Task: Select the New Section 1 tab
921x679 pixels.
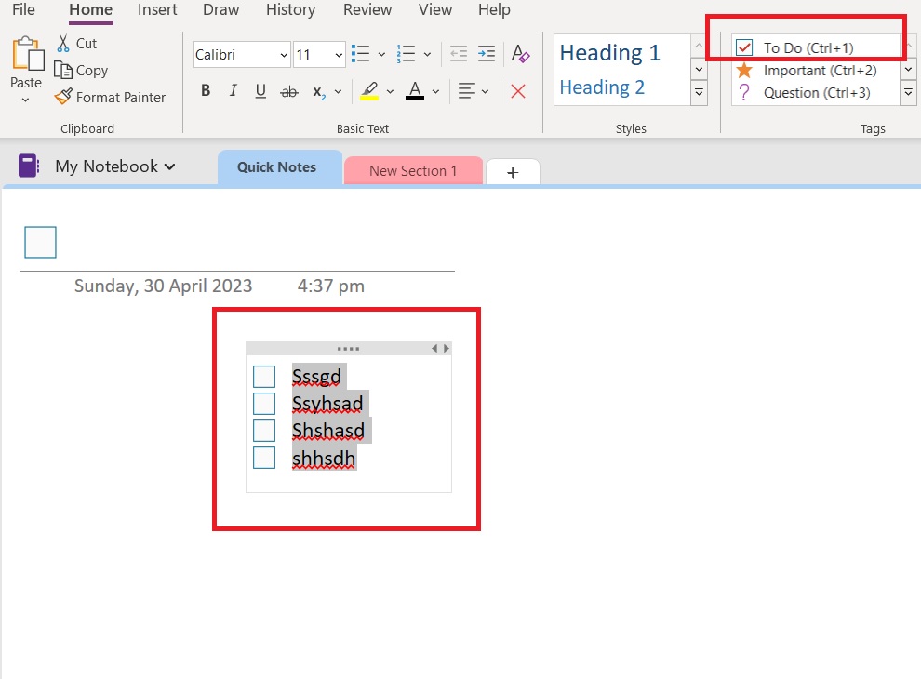Action: pos(413,170)
